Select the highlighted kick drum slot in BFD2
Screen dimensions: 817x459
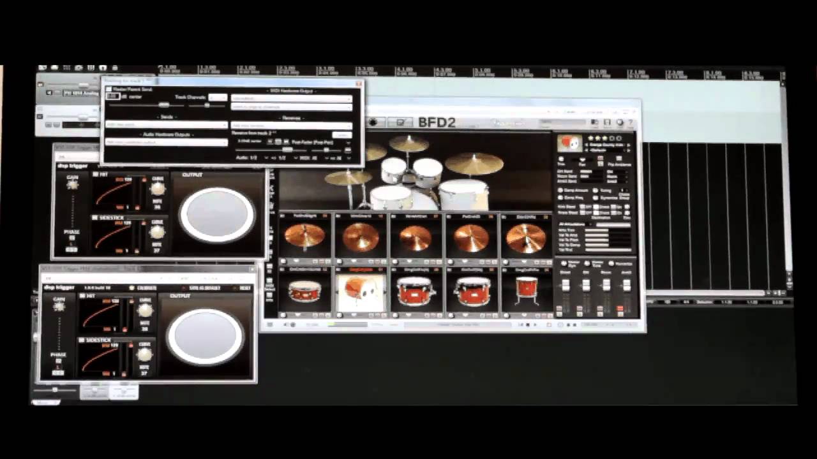[x=361, y=291]
